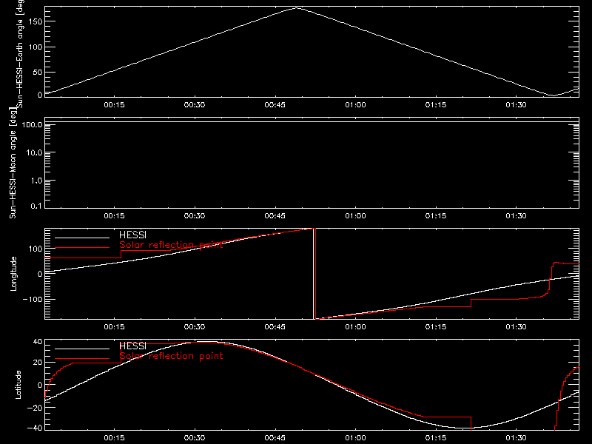This screenshot has width=592, height=444.
Task: Click "01:00" time label under Moon angle plot
Action: (355, 216)
